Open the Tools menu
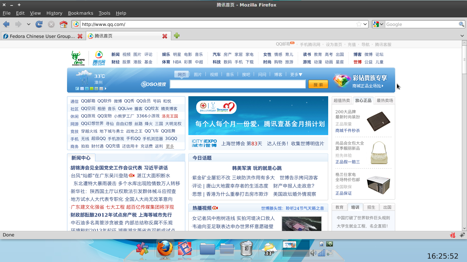Screen dimensions: 467x262 coord(104,13)
